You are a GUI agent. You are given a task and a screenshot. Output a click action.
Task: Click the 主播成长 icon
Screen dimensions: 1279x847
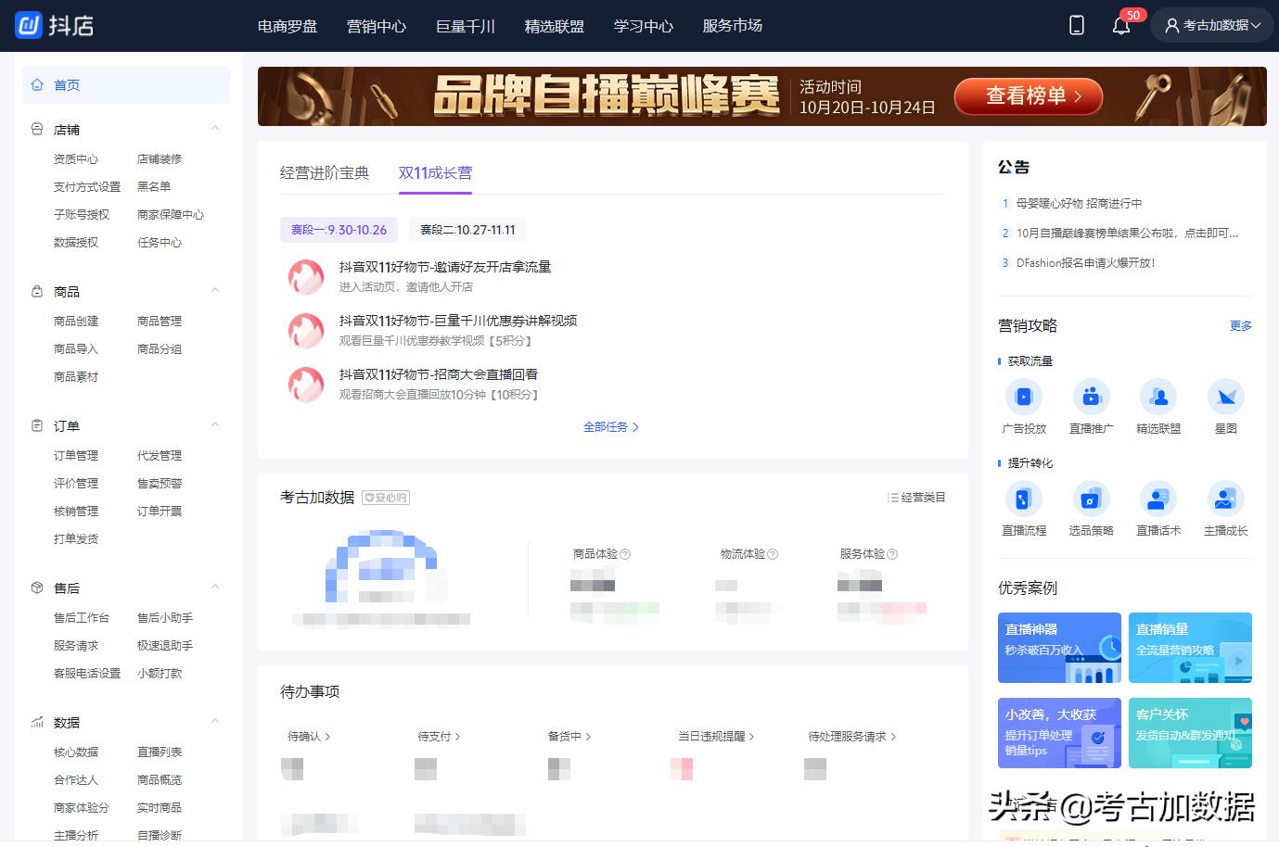click(x=1225, y=499)
